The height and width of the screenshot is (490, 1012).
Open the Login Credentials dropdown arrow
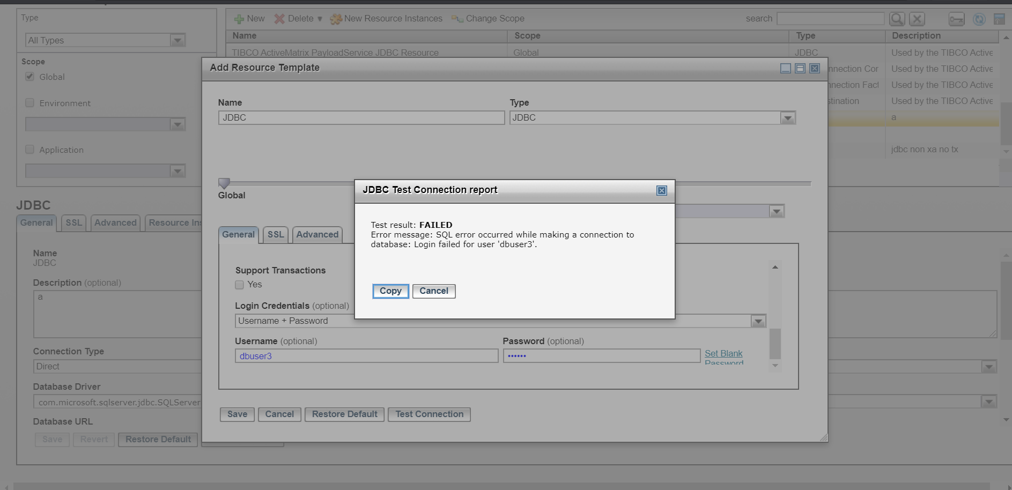758,321
